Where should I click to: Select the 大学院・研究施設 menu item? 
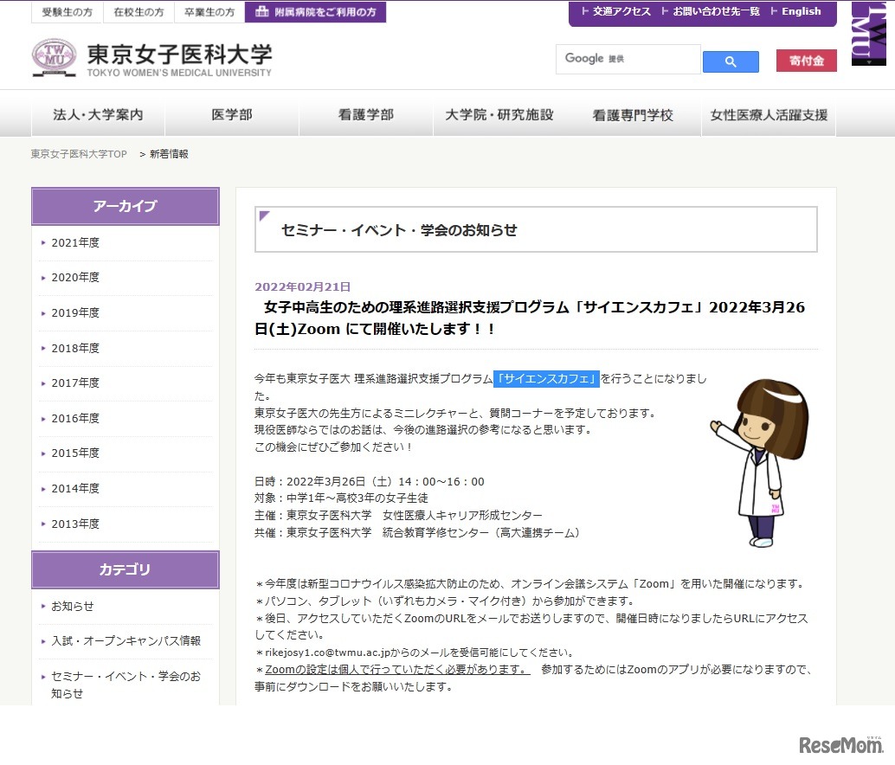coord(499,115)
